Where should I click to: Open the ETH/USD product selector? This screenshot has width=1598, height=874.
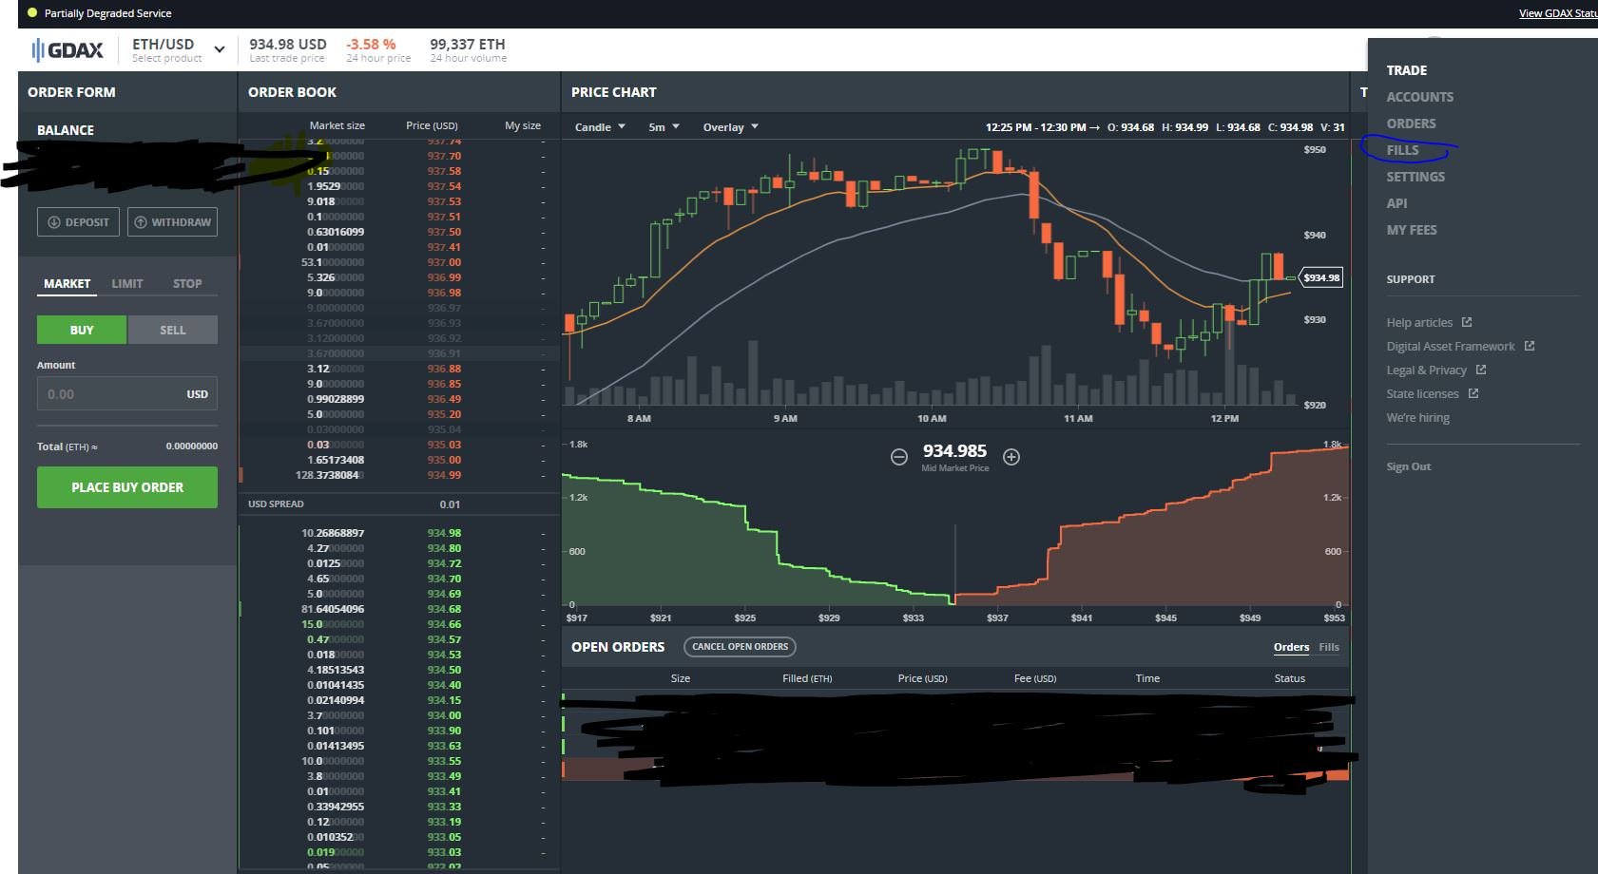coord(179,49)
